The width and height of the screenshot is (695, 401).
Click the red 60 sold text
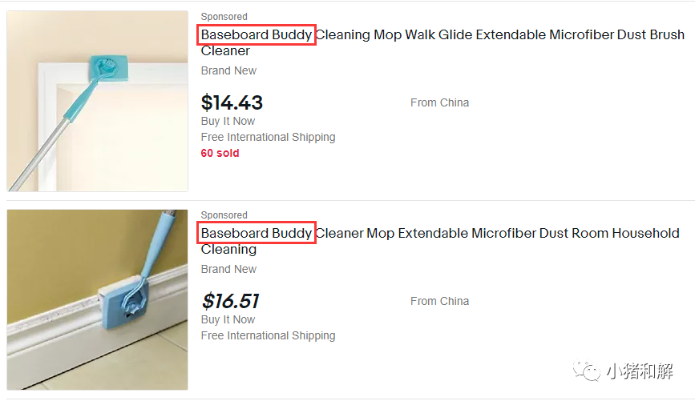[220, 153]
